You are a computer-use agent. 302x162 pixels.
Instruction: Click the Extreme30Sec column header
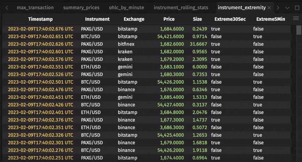[230, 19]
